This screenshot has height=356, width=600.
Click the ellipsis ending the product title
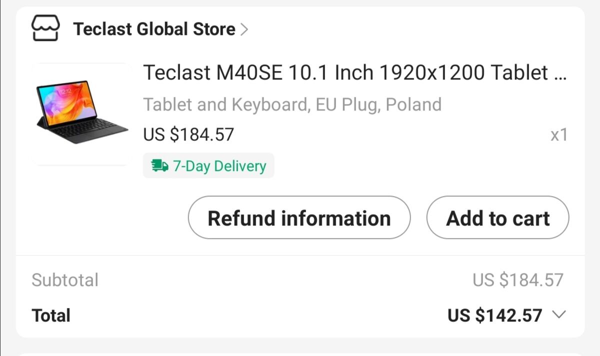pyautogui.click(x=560, y=73)
